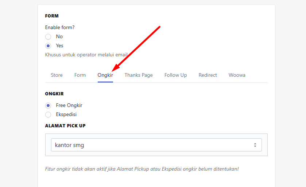Click the red arrow annotation
Viewport: 306px width, 187px height.
(x=136, y=49)
